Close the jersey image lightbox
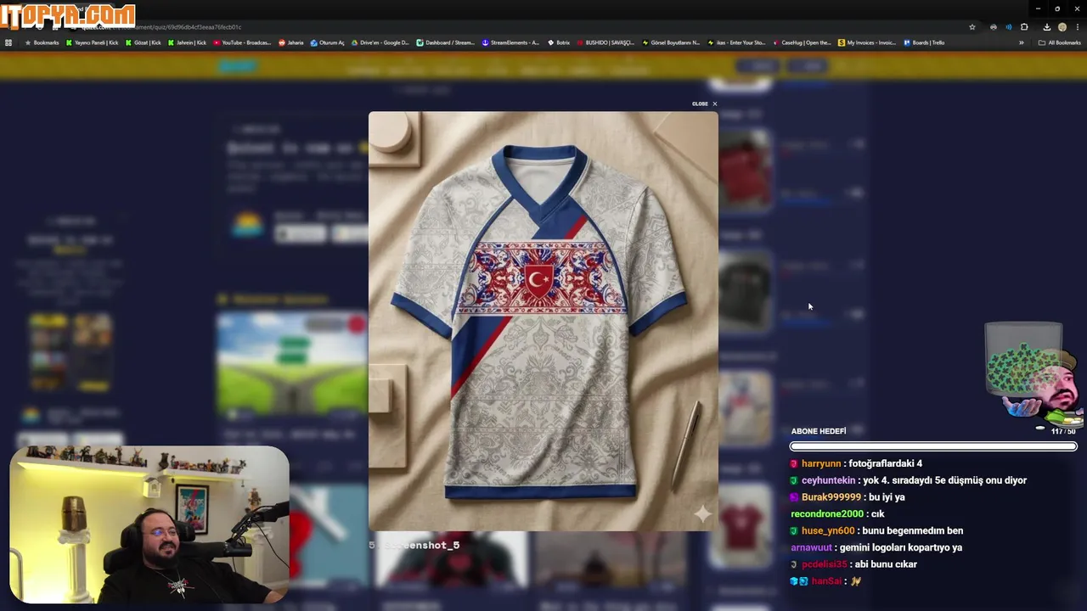 coord(704,104)
